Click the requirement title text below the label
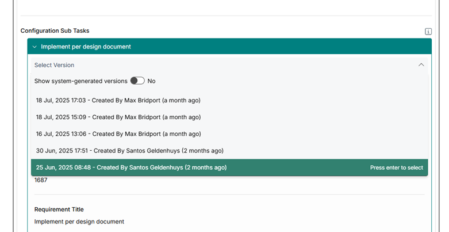Screen dimensions: 449x232 pyautogui.click(x=79, y=222)
